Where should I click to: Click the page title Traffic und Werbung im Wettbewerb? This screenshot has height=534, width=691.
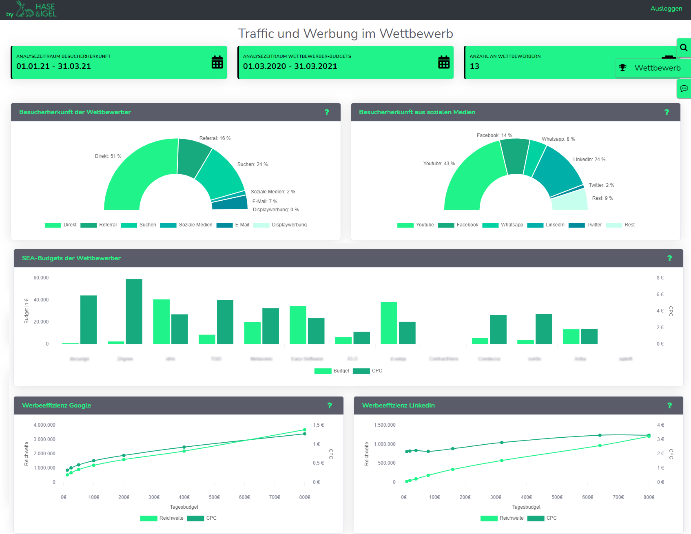click(345, 33)
